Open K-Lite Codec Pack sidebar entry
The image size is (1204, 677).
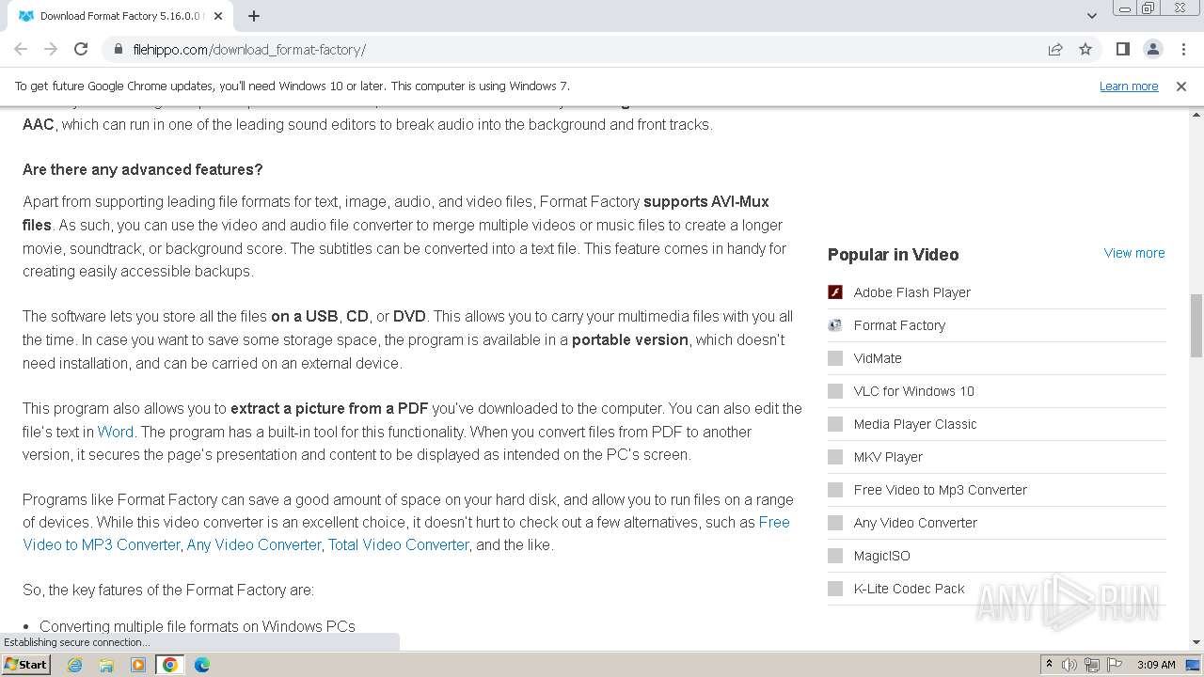pyautogui.click(x=910, y=589)
